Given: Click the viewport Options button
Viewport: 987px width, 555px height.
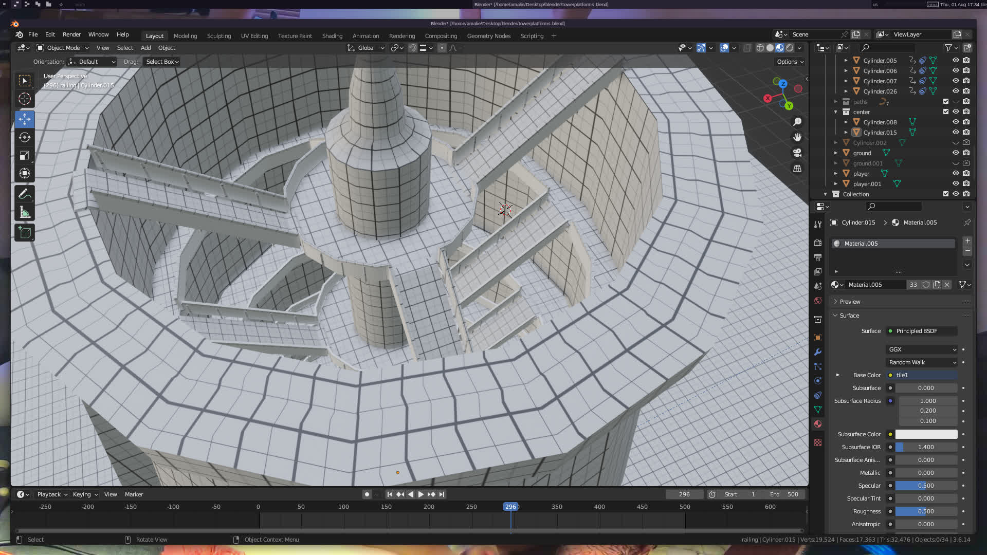Looking at the screenshot, I should (790, 62).
